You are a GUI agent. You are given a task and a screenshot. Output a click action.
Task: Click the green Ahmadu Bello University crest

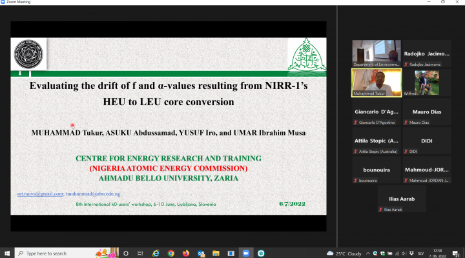(307, 55)
